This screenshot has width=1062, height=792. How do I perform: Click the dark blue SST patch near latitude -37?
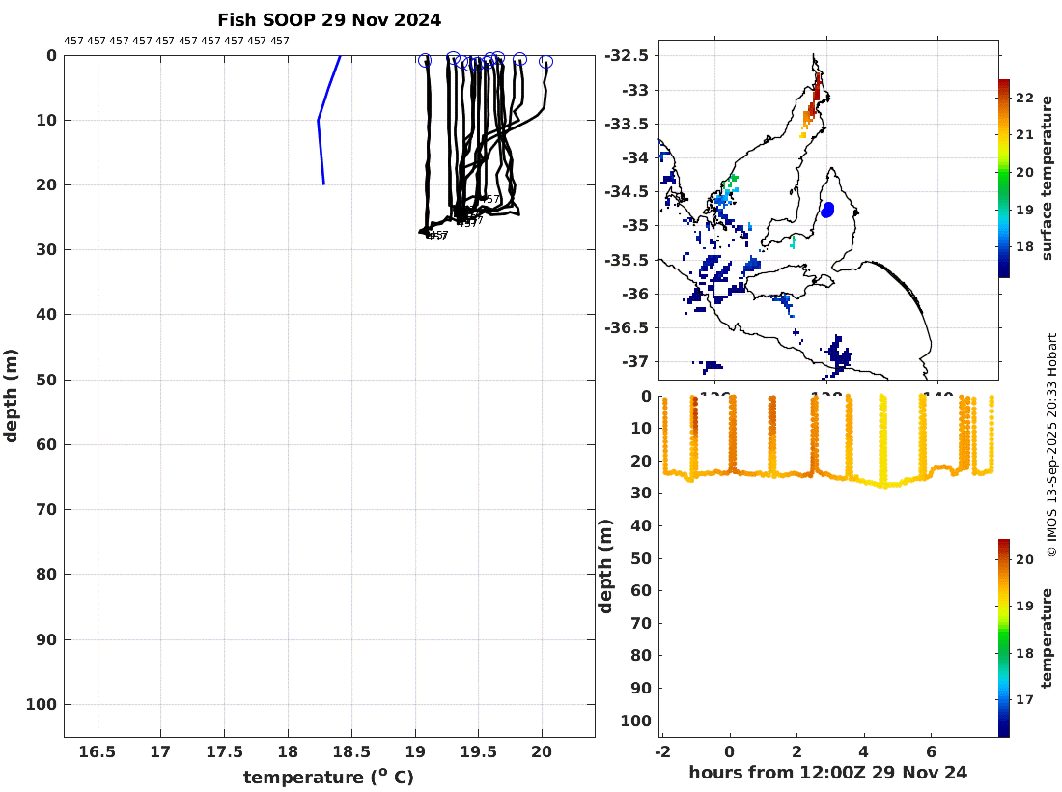coord(838,354)
